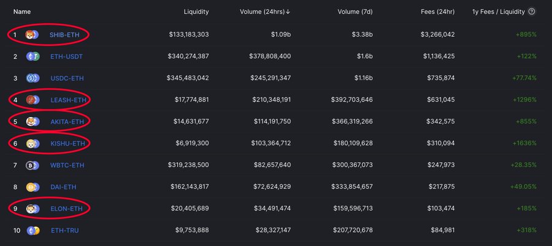Open the SHIB-ETH pair link

coord(64,35)
